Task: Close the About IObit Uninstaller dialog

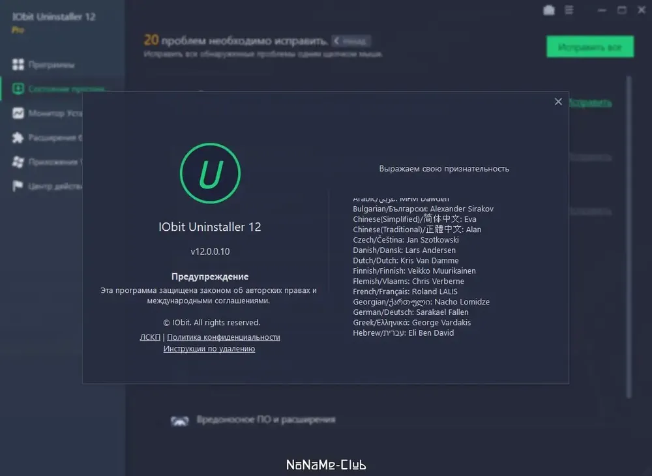Action: tap(558, 102)
